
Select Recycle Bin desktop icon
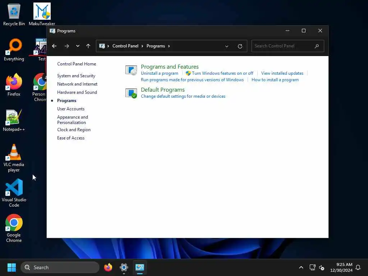pyautogui.click(x=14, y=14)
